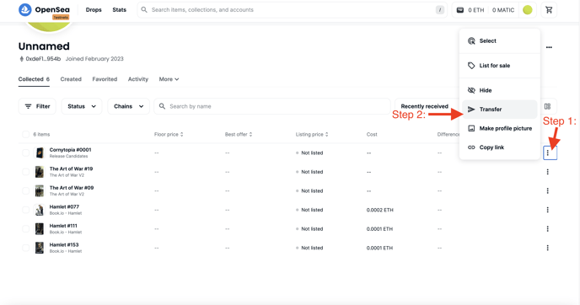
Task: Open Hamlet #153 thumbnail
Action: (40, 248)
